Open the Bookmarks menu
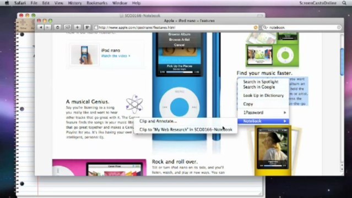352x198 pixels. (x=97, y=3)
